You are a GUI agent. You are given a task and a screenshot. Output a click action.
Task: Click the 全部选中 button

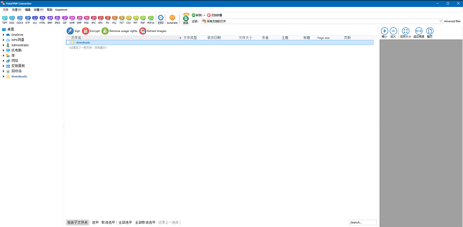[x=125, y=222]
